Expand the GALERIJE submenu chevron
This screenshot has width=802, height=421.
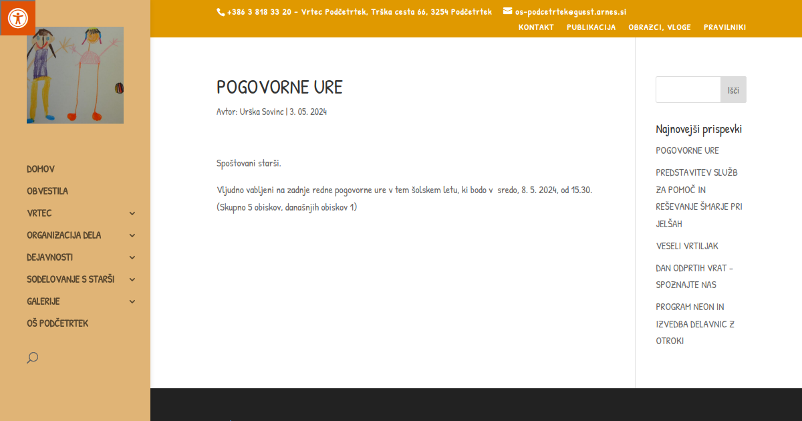pos(132,301)
